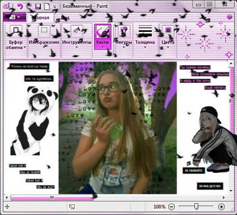This screenshot has height=215, width=237.
Task: Click the New blank document icon
Action: [47, 7]
